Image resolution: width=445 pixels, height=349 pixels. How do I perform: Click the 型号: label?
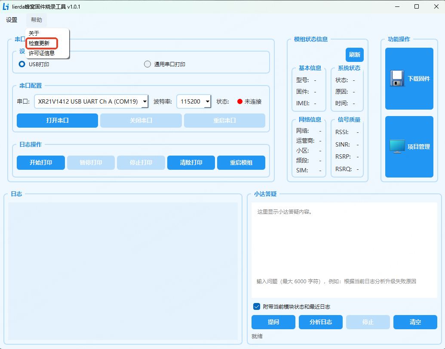[303, 80]
